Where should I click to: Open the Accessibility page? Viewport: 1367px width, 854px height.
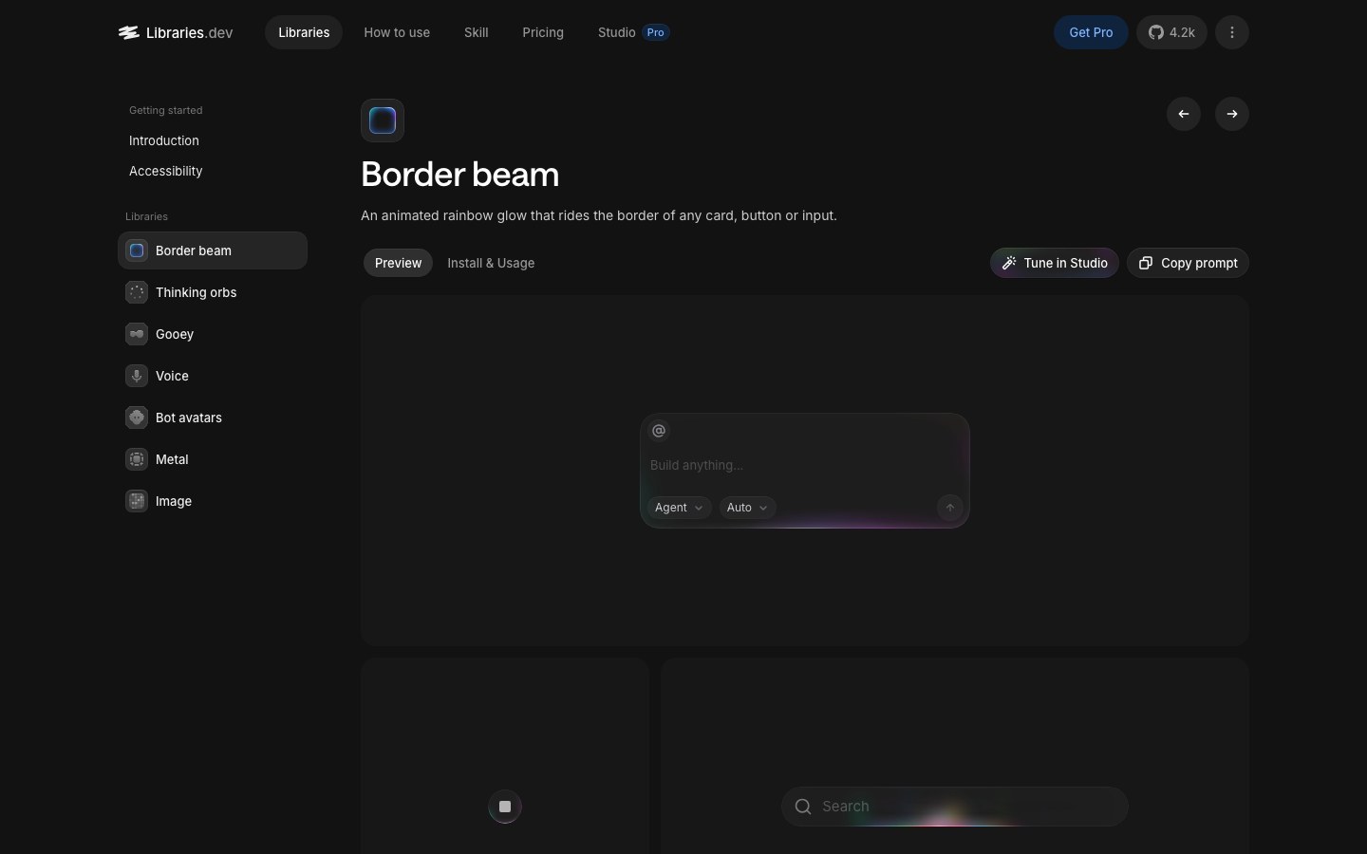[166, 171]
